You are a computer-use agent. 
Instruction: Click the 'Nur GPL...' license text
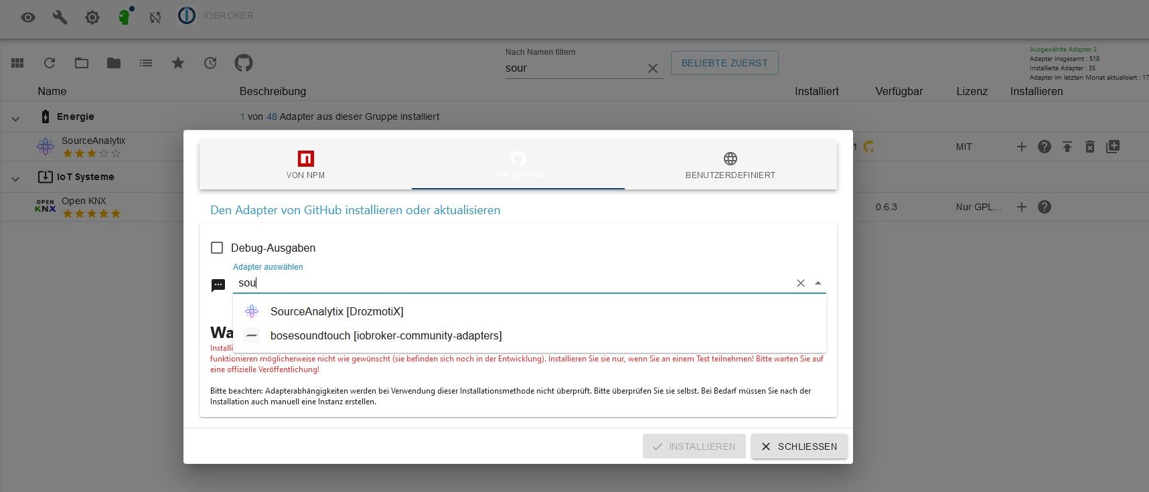(979, 207)
